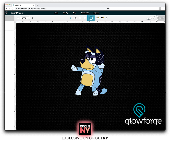170x141 pixels.
Task: Open the Home menu item
Action: (x=56, y=13)
